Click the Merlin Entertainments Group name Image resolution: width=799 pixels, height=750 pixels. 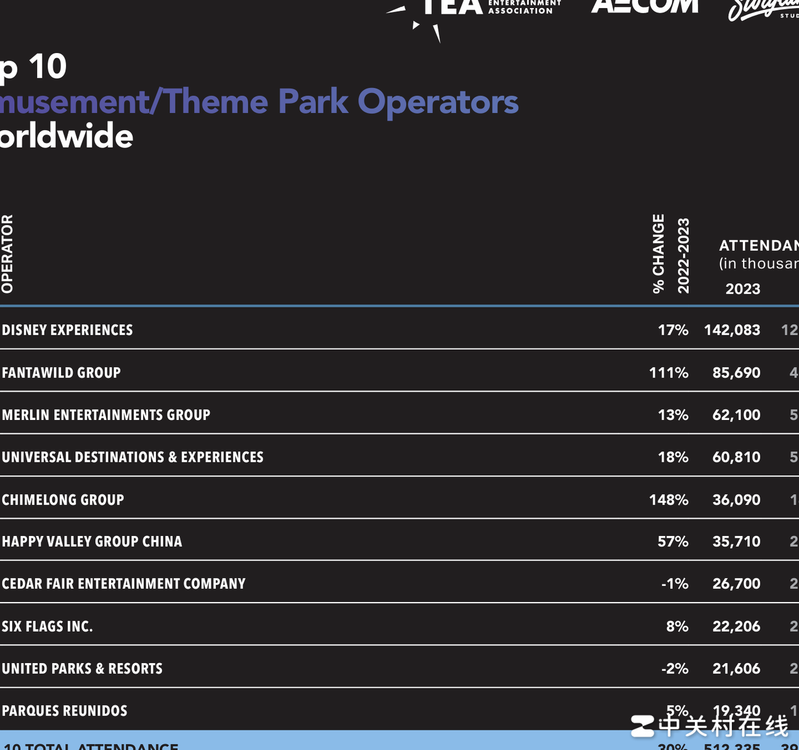click(x=106, y=415)
